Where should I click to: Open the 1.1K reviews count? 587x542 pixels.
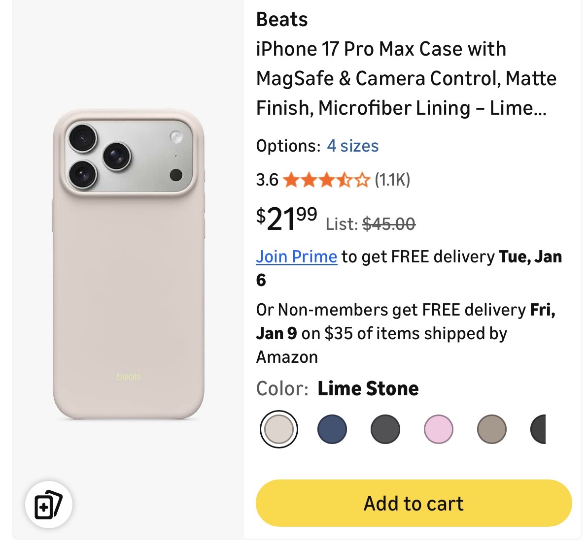[392, 180]
